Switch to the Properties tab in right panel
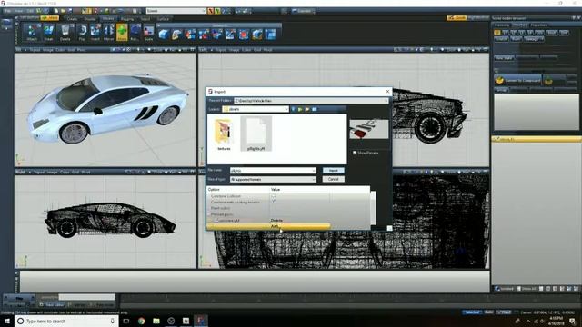Screen dimensions: 582x327 [x=538, y=25]
